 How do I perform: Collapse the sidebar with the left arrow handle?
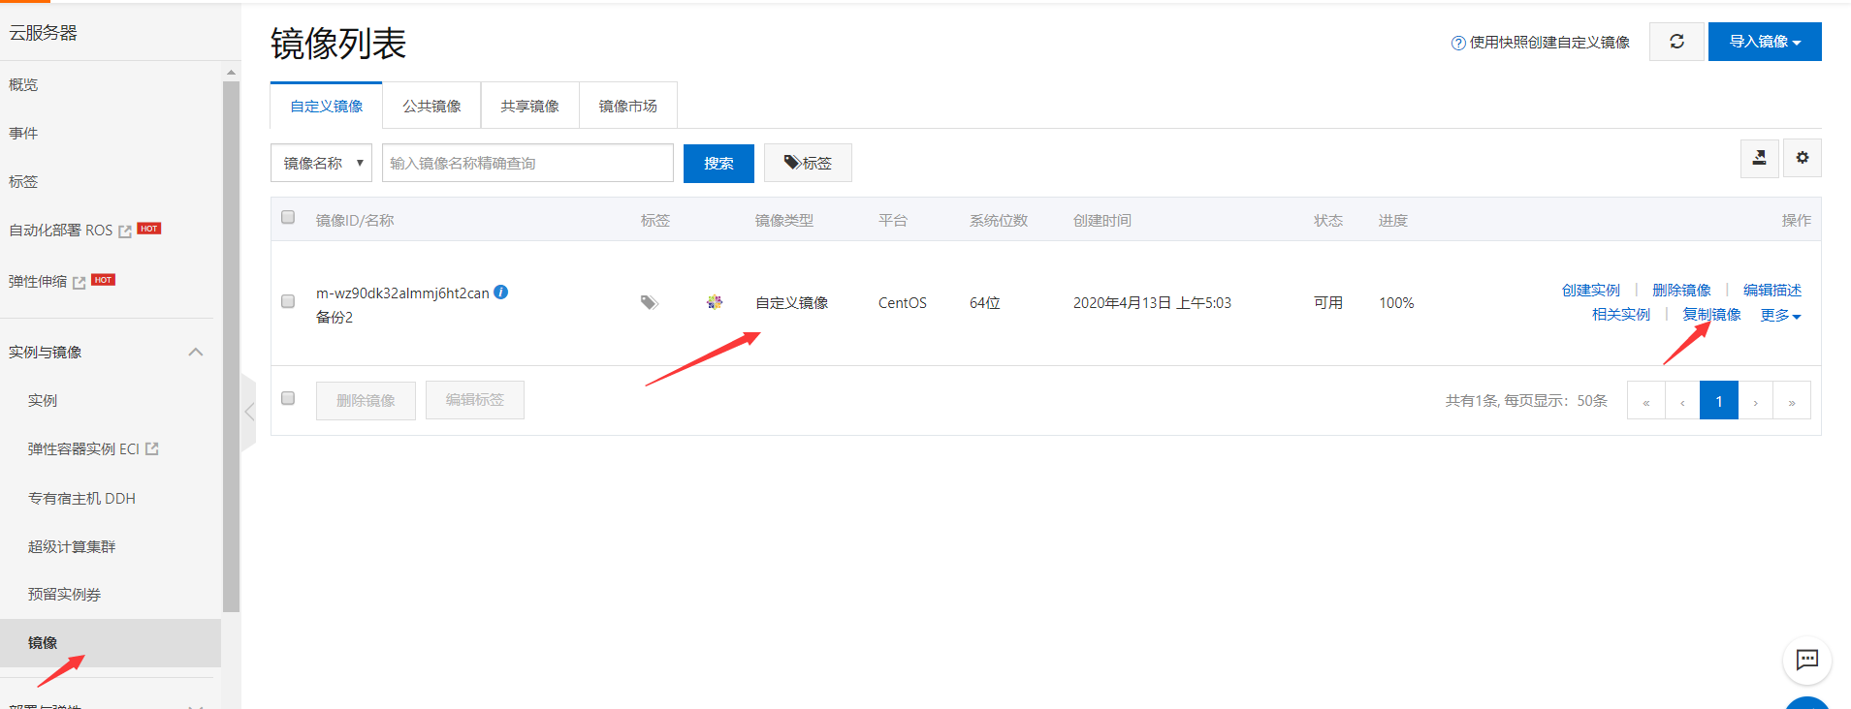[249, 413]
